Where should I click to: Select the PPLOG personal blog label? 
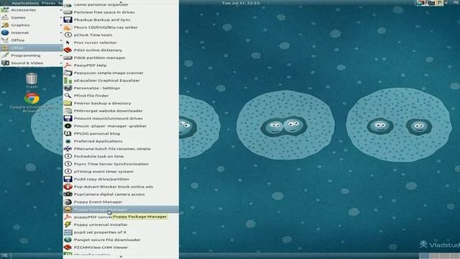97,134
